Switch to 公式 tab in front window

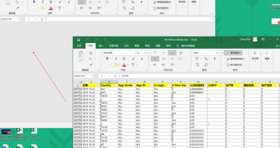tap(126, 46)
